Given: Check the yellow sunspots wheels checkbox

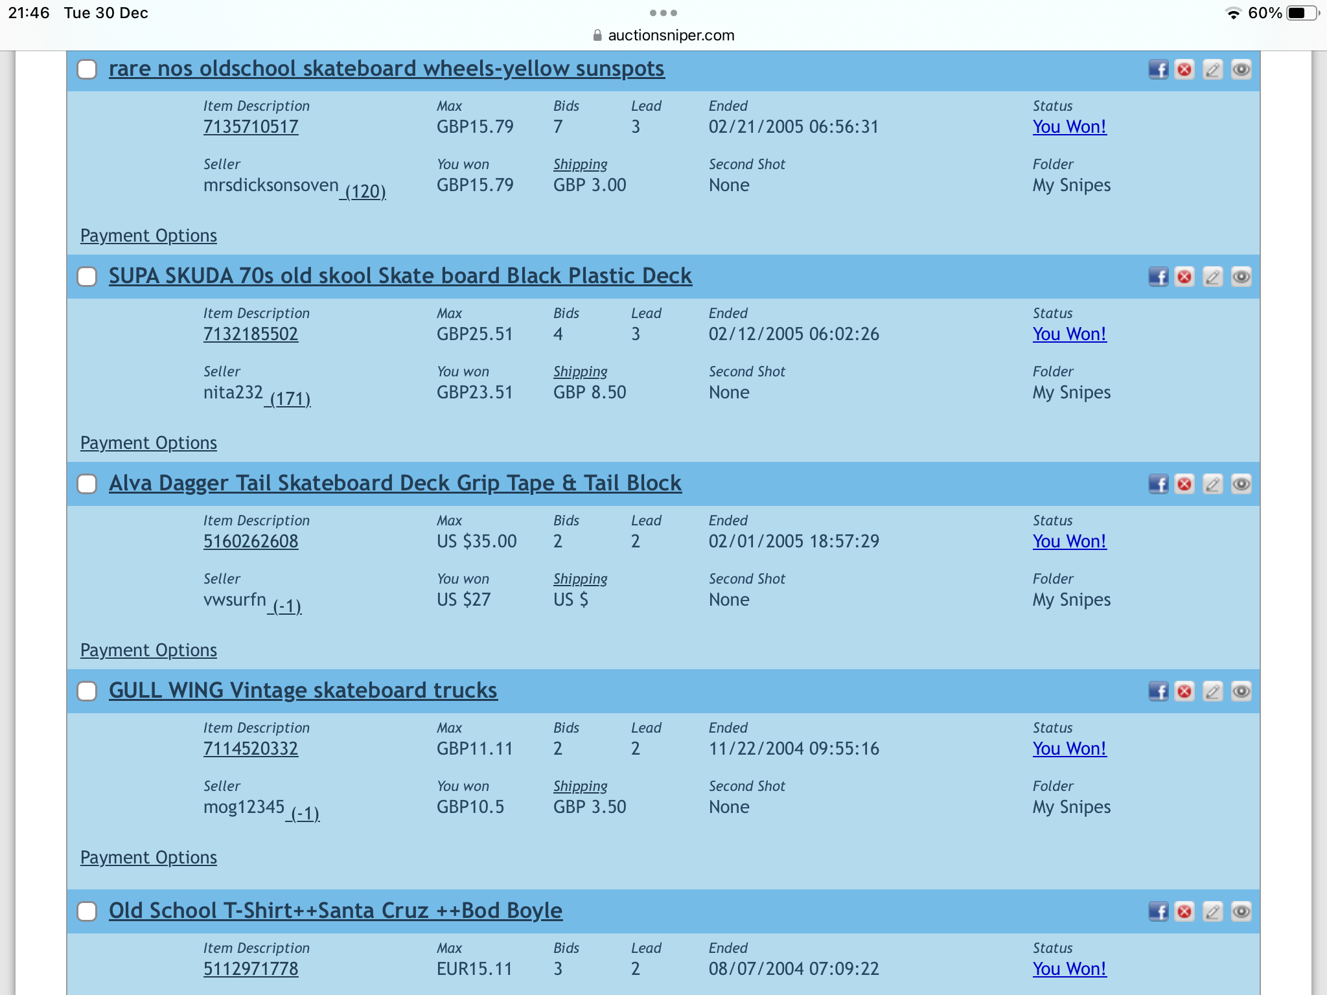Looking at the screenshot, I should [87, 69].
